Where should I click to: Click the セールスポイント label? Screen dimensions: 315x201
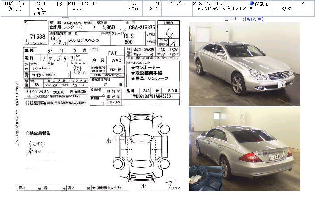coord(139,63)
